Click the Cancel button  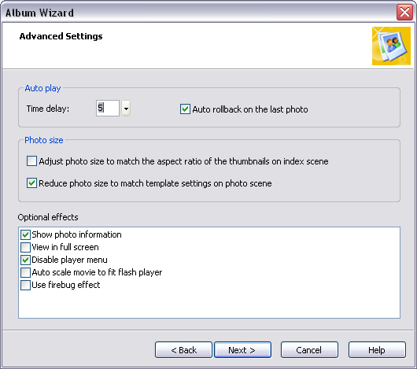pos(309,350)
